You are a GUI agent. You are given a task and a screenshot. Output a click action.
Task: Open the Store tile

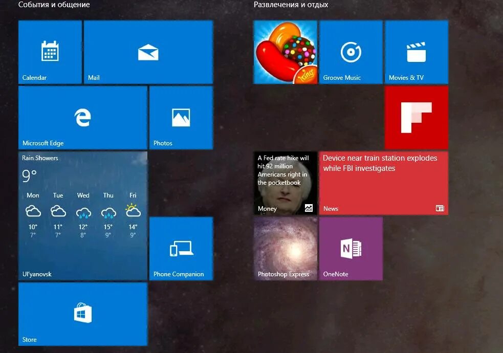[83, 314]
